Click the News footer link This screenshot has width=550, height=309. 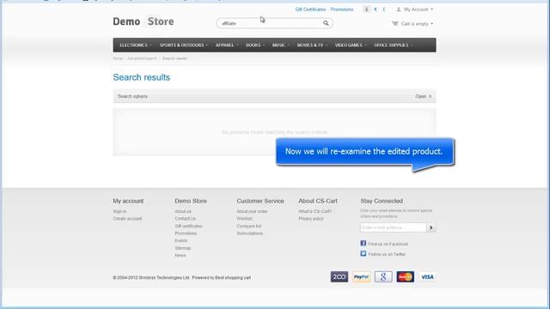(180, 256)
